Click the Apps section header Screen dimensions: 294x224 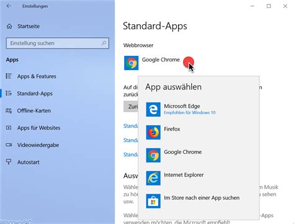click(x=12, y=60)
